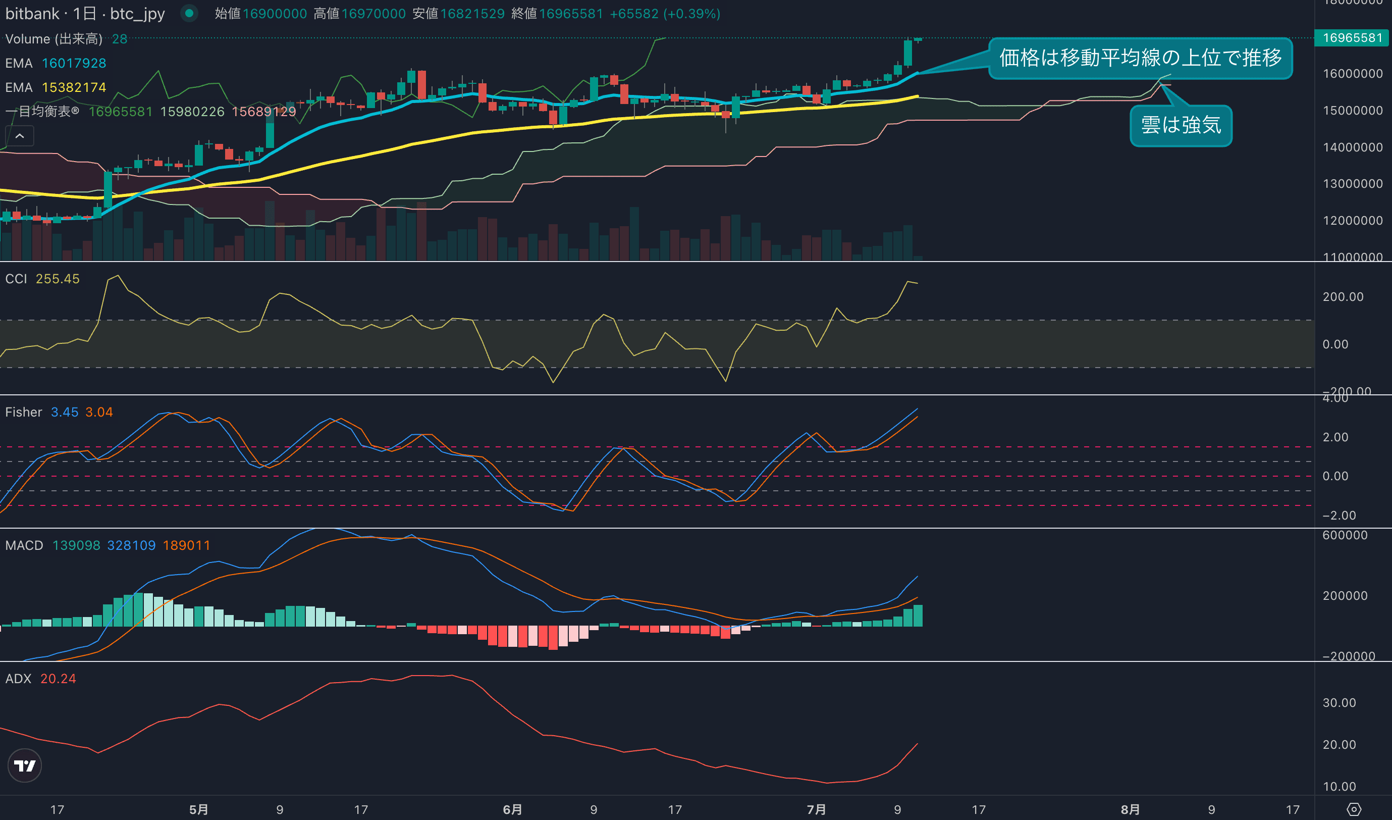1392x820 pixels.
Task: Click the green market status dot
Action: coord(189,13)
